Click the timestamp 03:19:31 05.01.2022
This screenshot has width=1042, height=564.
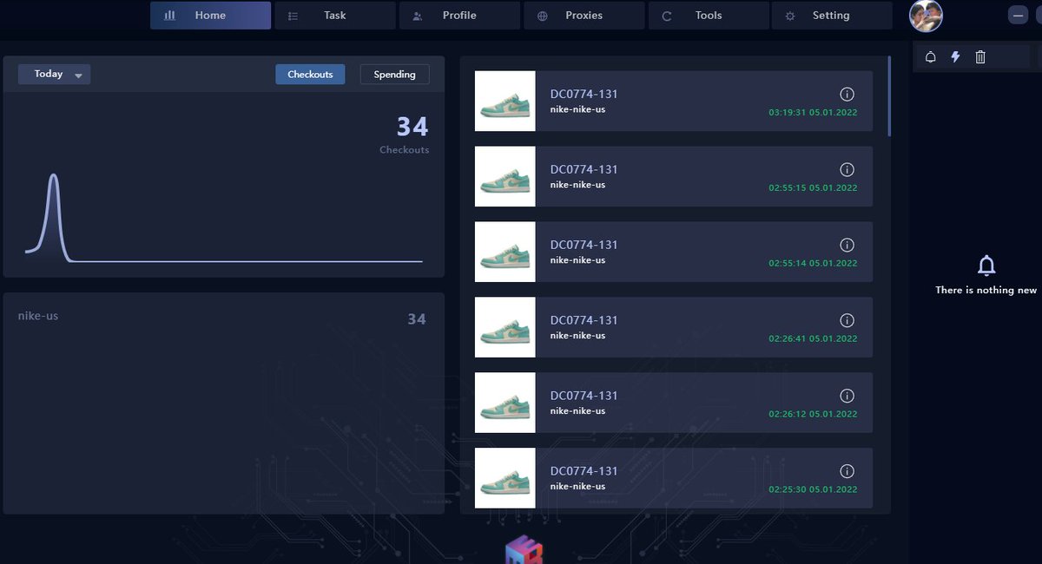pos(813,113)
